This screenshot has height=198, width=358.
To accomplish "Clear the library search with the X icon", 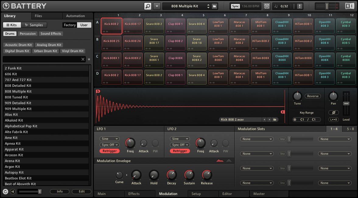I will point(83,59).
